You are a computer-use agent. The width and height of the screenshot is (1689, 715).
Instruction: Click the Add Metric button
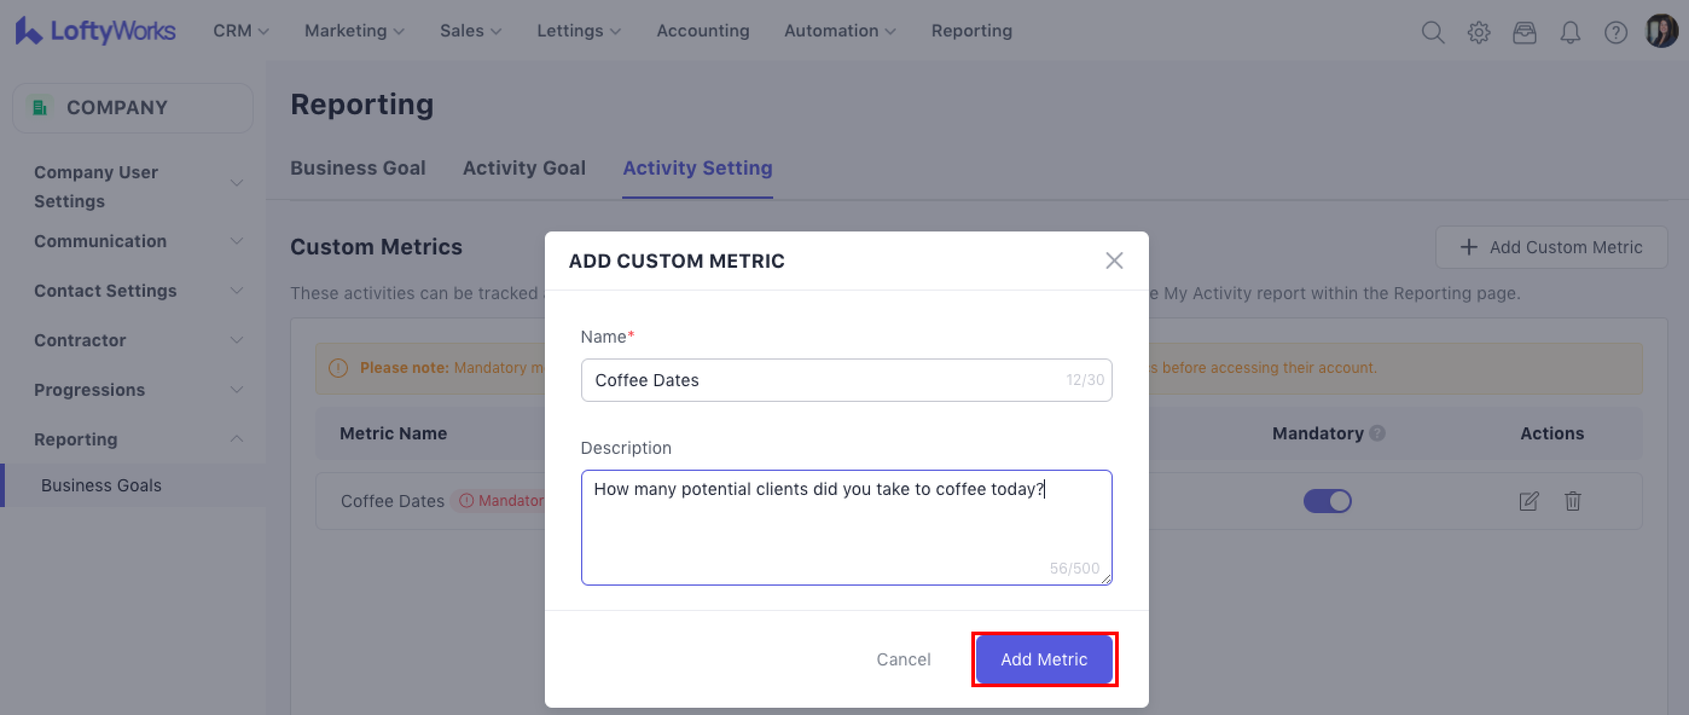(1043, 659)
